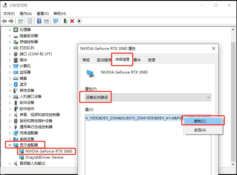
Task: Click the device instance path value text
Action: [134, 118]
